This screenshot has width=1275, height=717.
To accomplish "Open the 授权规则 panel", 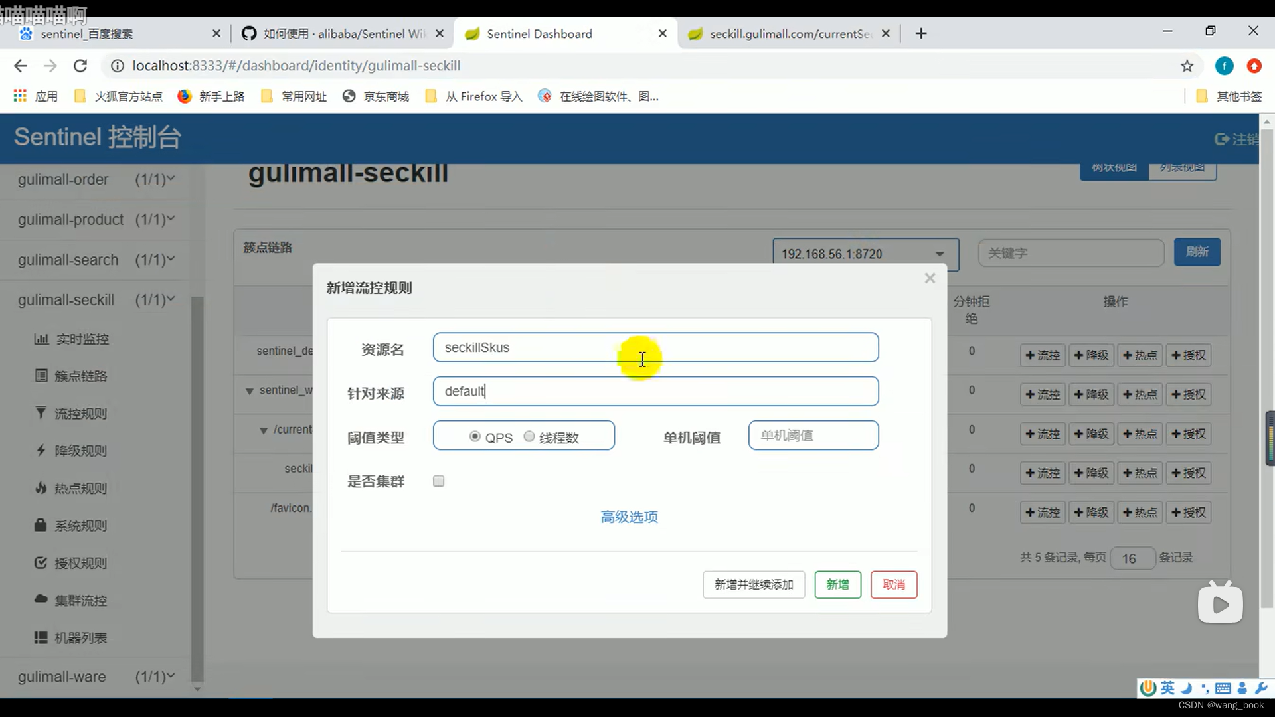I will click(x=79, y=562).
